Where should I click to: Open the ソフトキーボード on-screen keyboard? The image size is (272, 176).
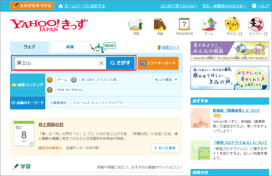[x=158, y=63]
